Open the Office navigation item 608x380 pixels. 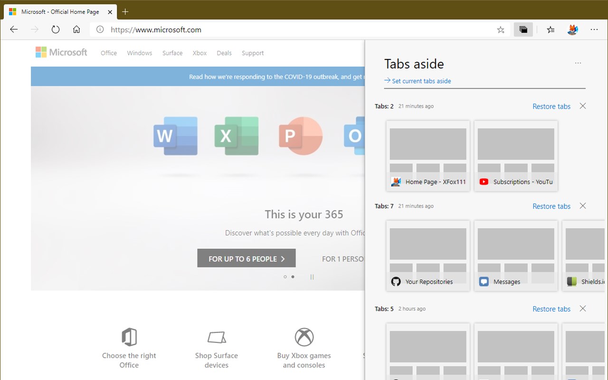pos(109,53)
